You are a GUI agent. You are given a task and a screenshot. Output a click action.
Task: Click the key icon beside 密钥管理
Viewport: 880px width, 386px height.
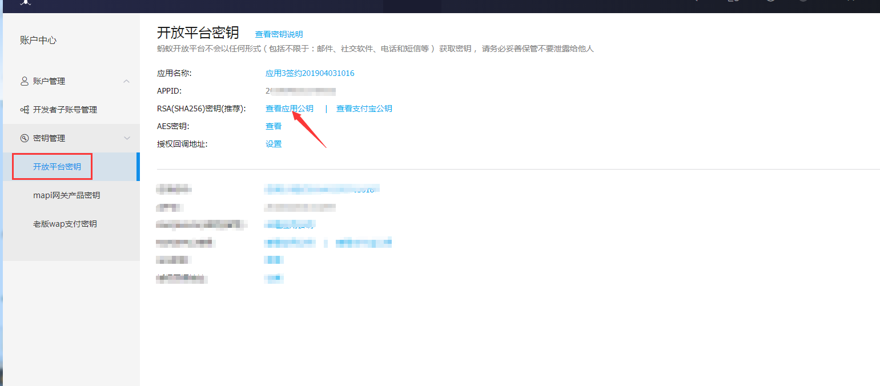click(24, 138)
